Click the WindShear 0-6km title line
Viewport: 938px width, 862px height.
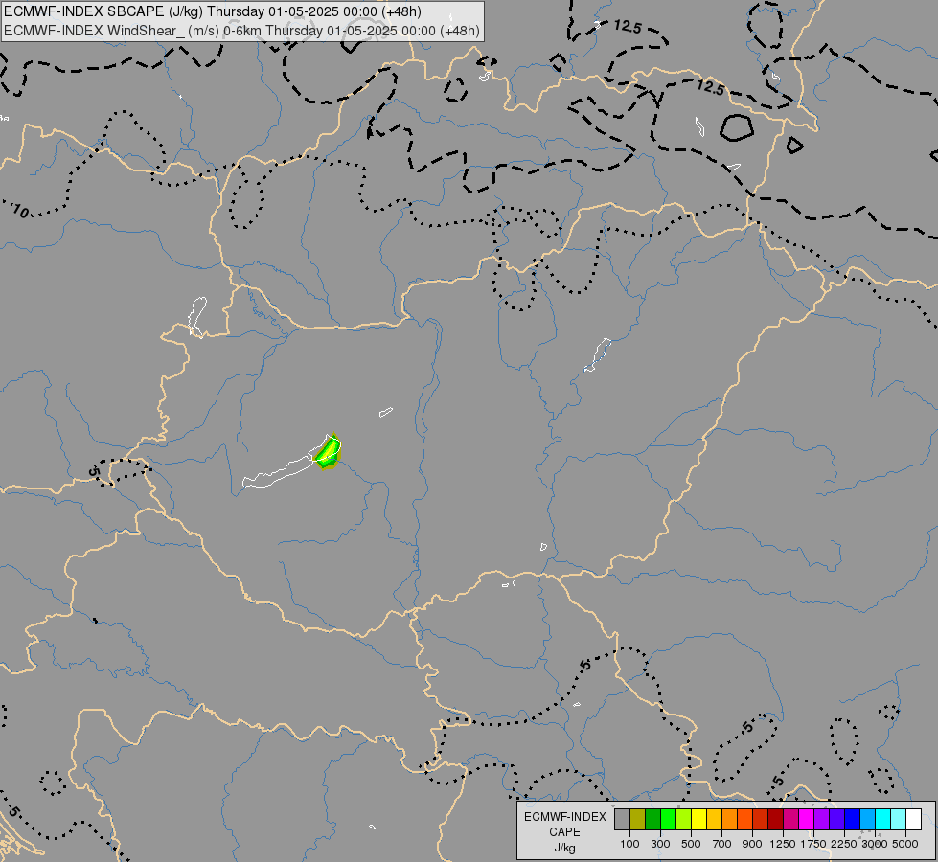[x=241, y=31]
